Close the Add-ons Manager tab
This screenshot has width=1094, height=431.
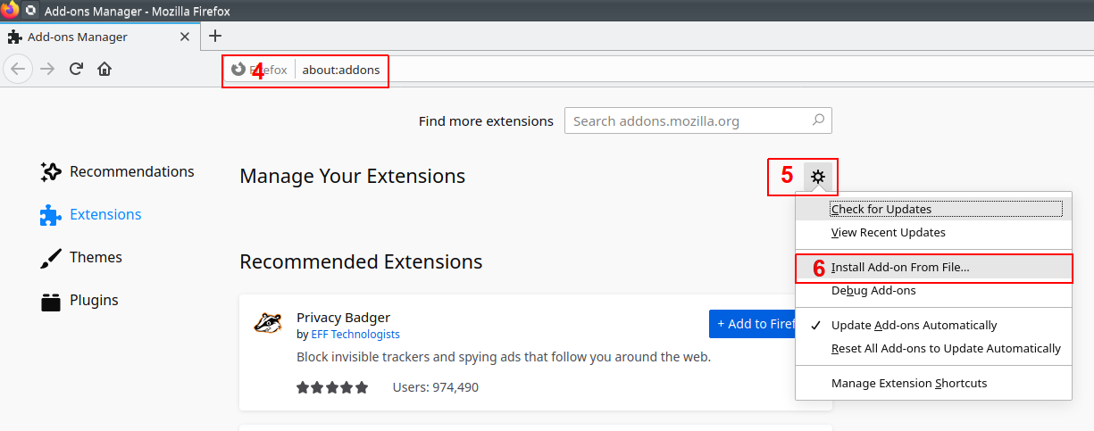tap(185, 37)
